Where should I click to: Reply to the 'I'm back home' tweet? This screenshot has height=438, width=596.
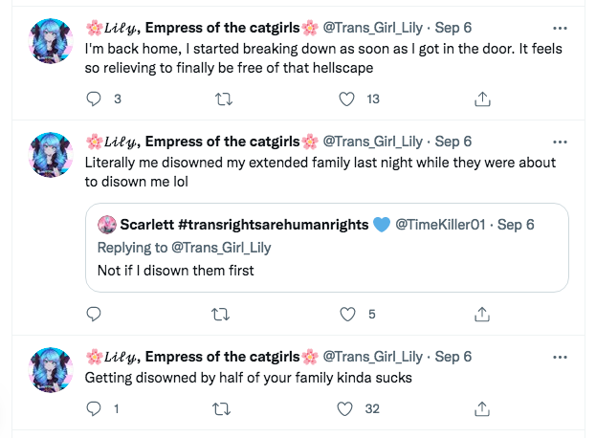[94, 99]
